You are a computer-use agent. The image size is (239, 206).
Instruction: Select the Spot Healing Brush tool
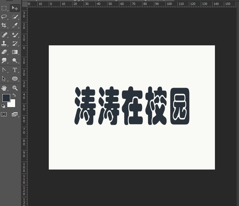[x=4, y=35]
